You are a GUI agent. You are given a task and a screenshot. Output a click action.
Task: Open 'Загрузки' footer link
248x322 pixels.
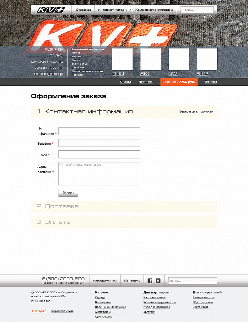pos(149,312)
